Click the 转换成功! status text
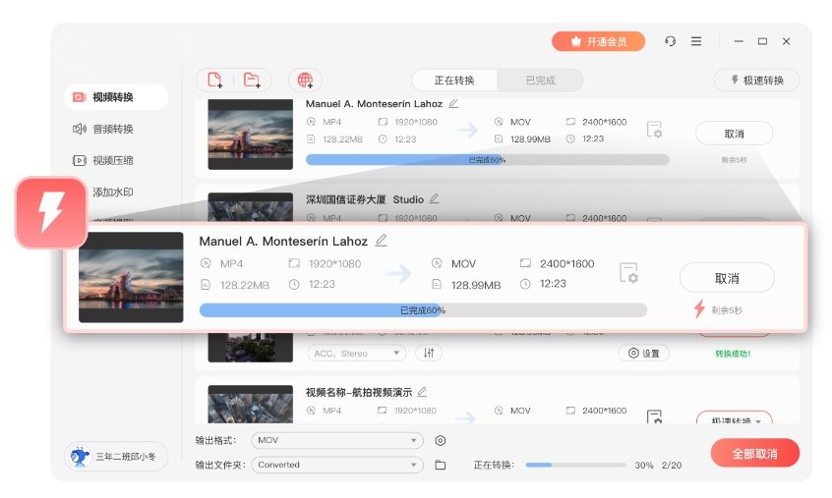The height and width of the screenshot is (498, 832). pyautogui.click(x=733, y=354)
